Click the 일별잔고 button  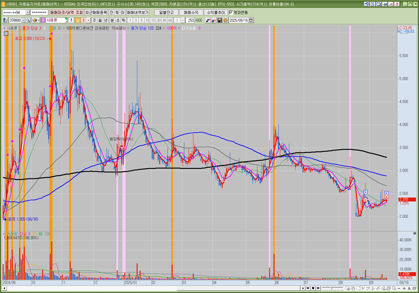(x=167, y=12)
